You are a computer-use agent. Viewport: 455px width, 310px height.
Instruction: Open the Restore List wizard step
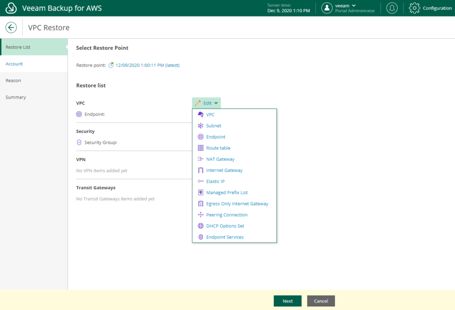coord(34,47)
